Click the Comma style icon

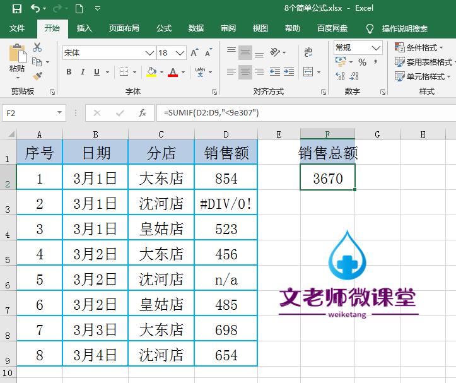376,62
